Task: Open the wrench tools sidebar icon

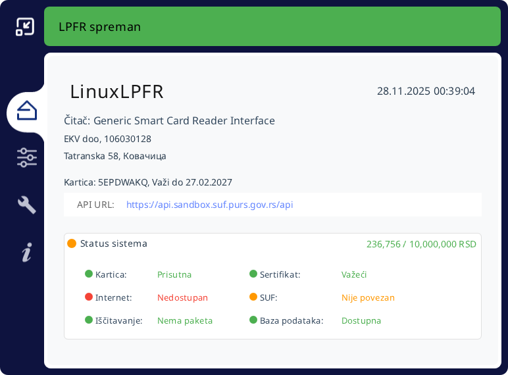Action: pyautogui.click(x=27, y=205)
